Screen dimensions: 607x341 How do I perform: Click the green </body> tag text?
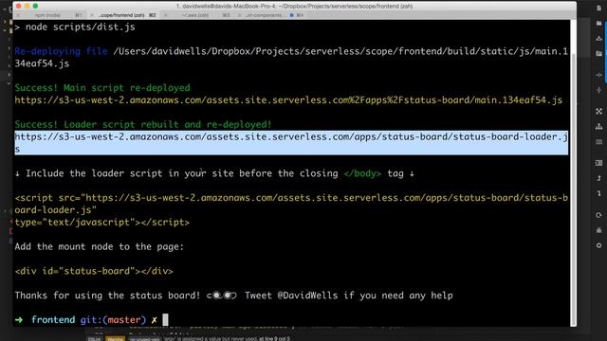(x=362, y=173)
